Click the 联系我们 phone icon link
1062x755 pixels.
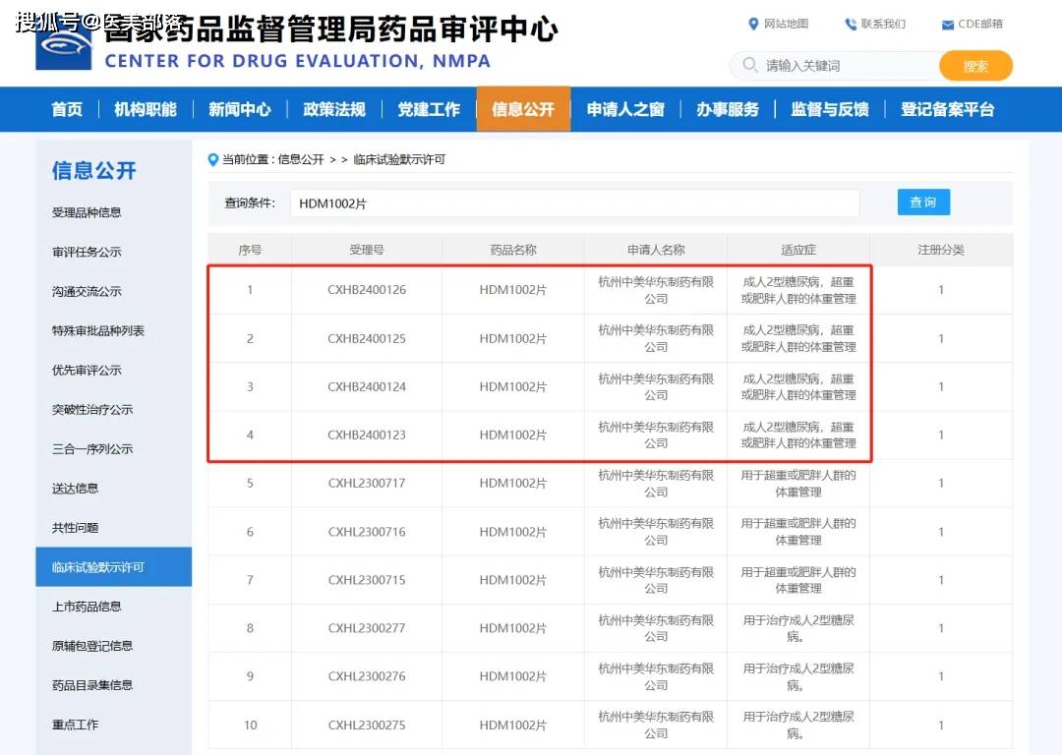click(x=851, y=24)
